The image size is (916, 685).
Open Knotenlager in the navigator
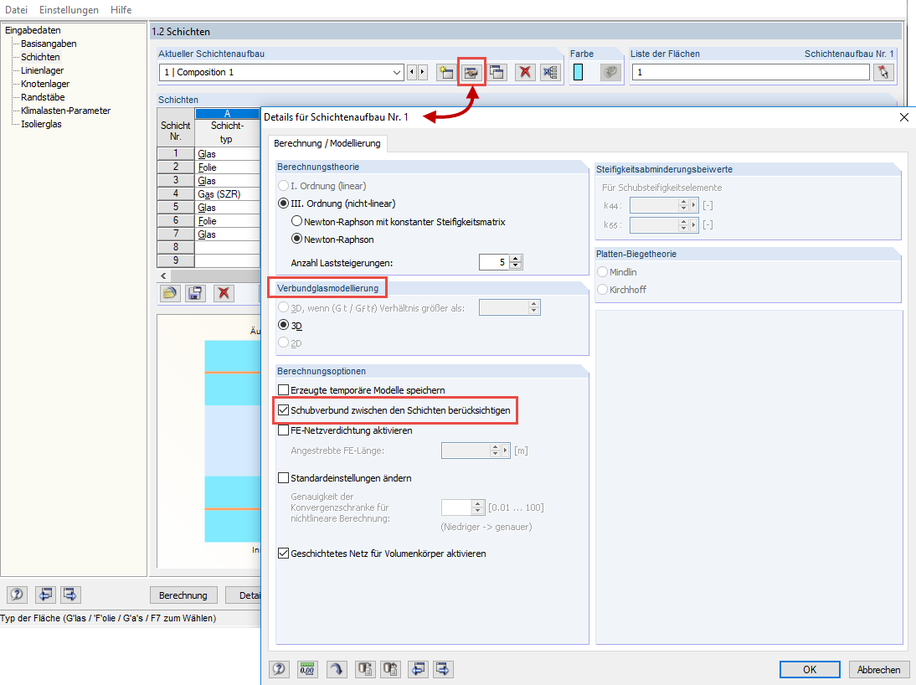pos(45,84)
